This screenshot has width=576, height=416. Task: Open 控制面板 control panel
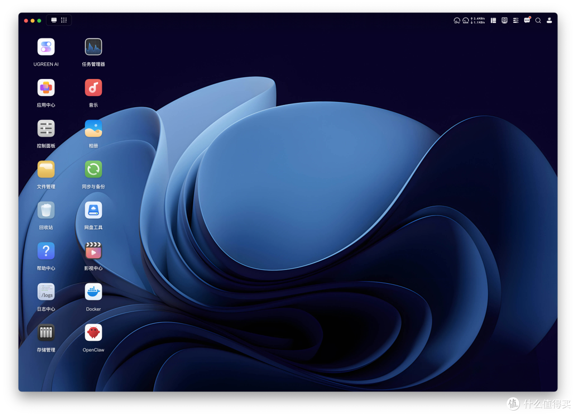click(x=46, y=129)
